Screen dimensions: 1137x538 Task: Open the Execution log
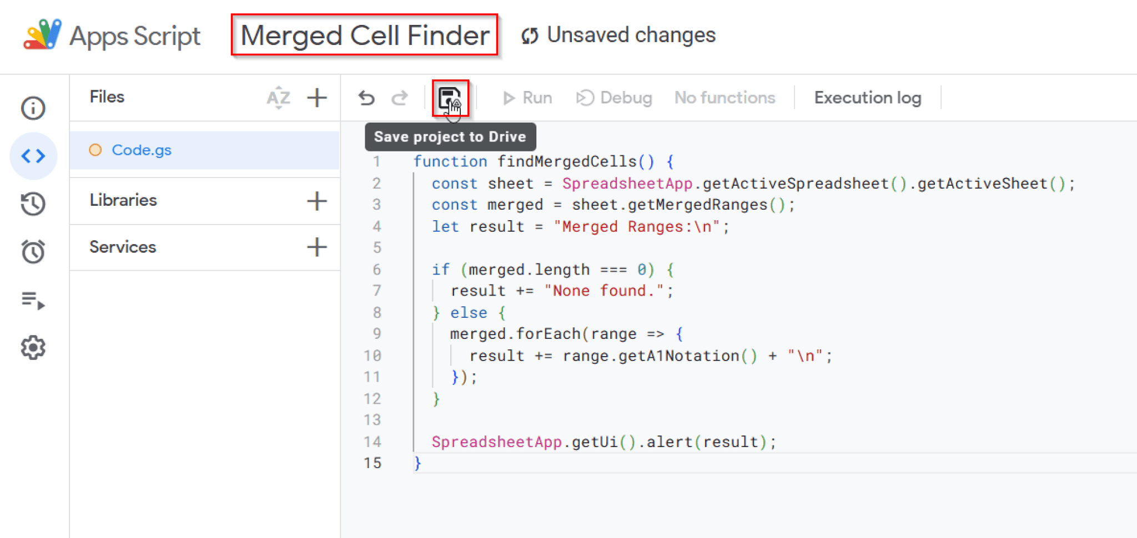[x=867, y=97]
